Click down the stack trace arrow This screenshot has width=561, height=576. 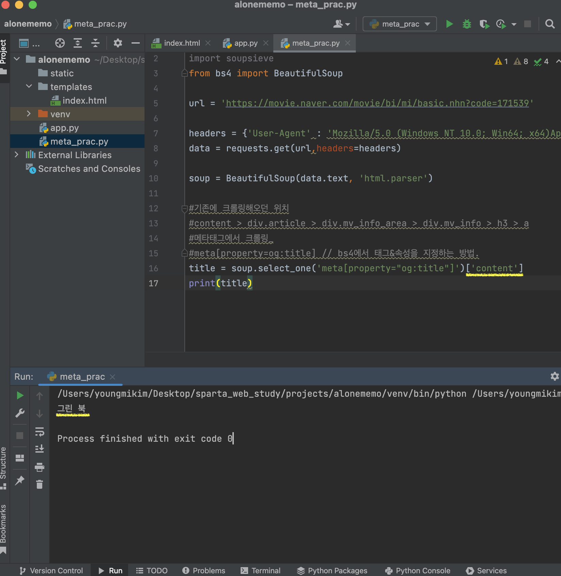pyautogui.click(x=40, y=414)
